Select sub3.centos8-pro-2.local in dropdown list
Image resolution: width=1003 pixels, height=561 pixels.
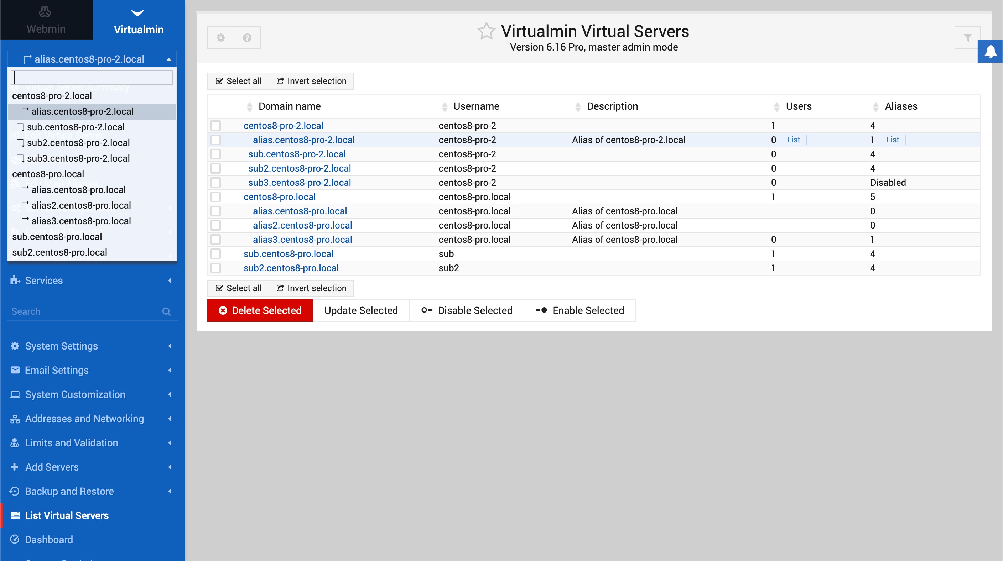click(x=92, y=158)
